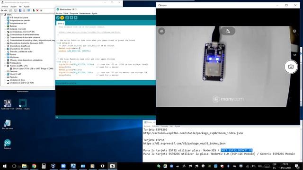Image resolution: width=303 pixels, height=170 pixels.
Task: Click the Save sketch icon in Arduino
Action: coord(76,18)
